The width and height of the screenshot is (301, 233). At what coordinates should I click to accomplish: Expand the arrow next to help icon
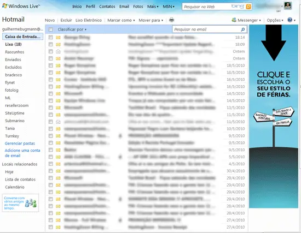click(294, 20)
